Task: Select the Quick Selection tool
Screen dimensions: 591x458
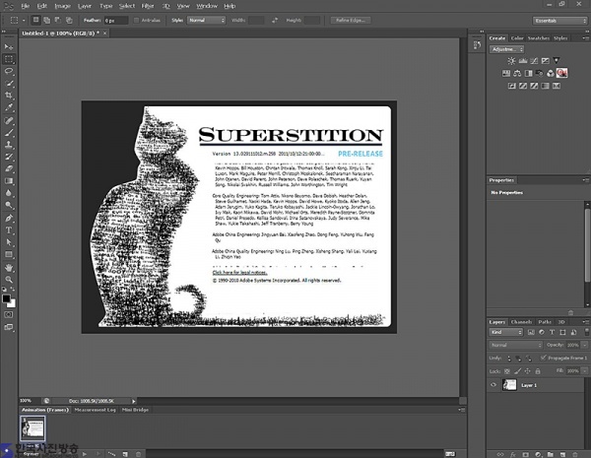Action: click(8, 84)
